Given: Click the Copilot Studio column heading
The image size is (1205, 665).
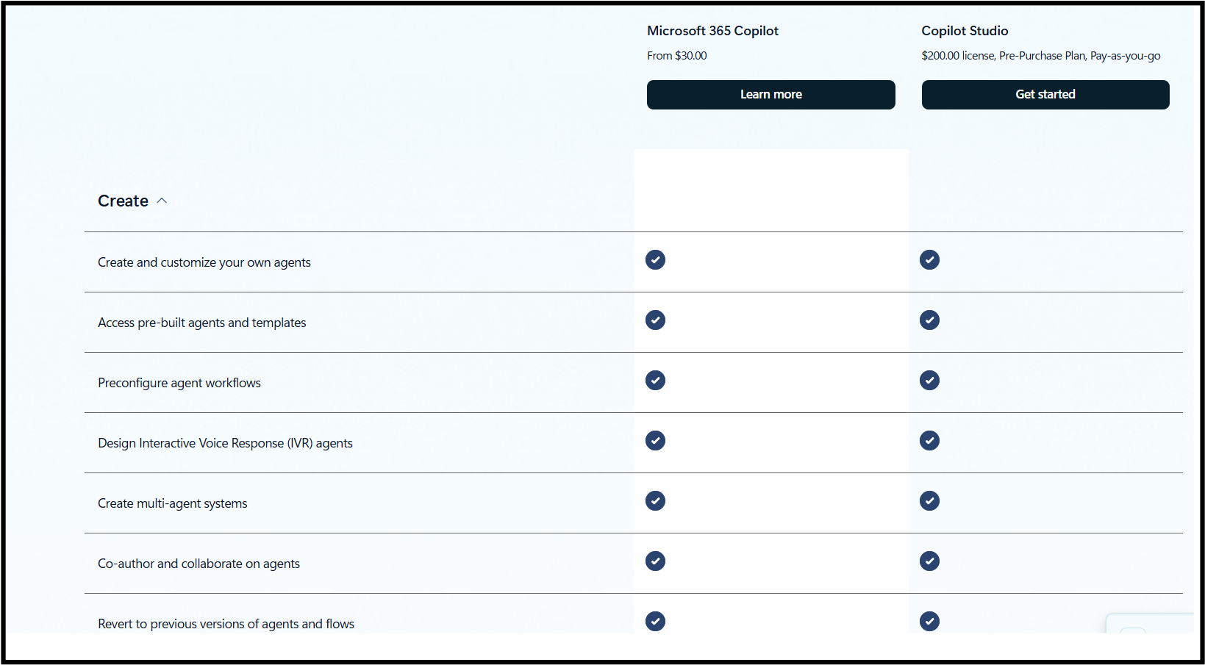Looking at the screenshot, I should point(965,31).
